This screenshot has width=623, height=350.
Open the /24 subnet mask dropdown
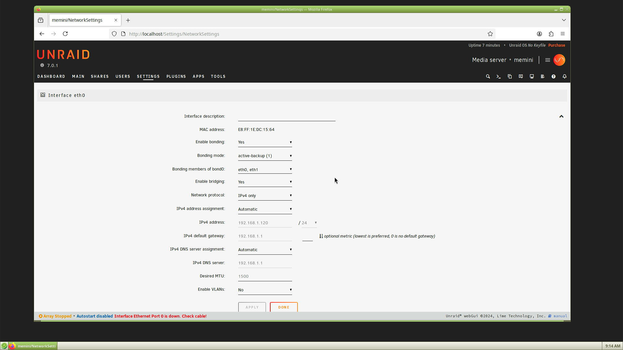tap(309, 223)
